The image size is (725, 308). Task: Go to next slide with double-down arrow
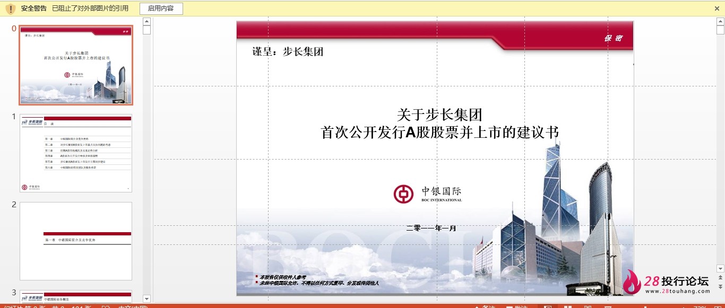point(720,286)
